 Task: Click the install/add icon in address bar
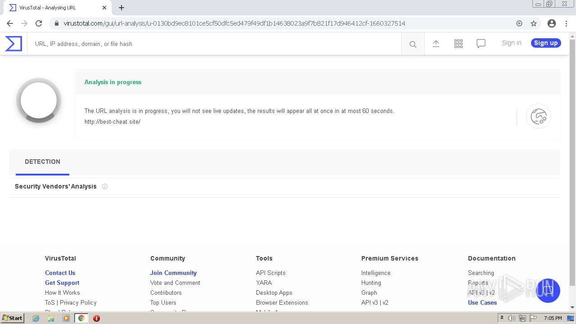click(519, 23)
